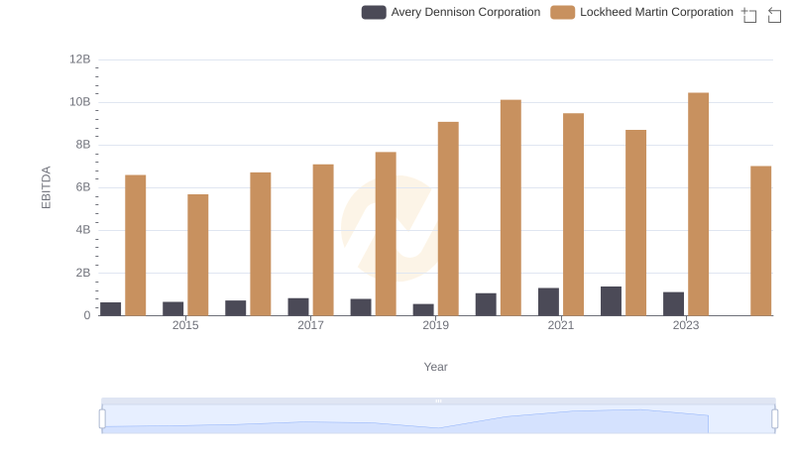Click Avery Dennison bar left of 2021 label
This screenshot has width=793, height=457.
pos(548,301)
